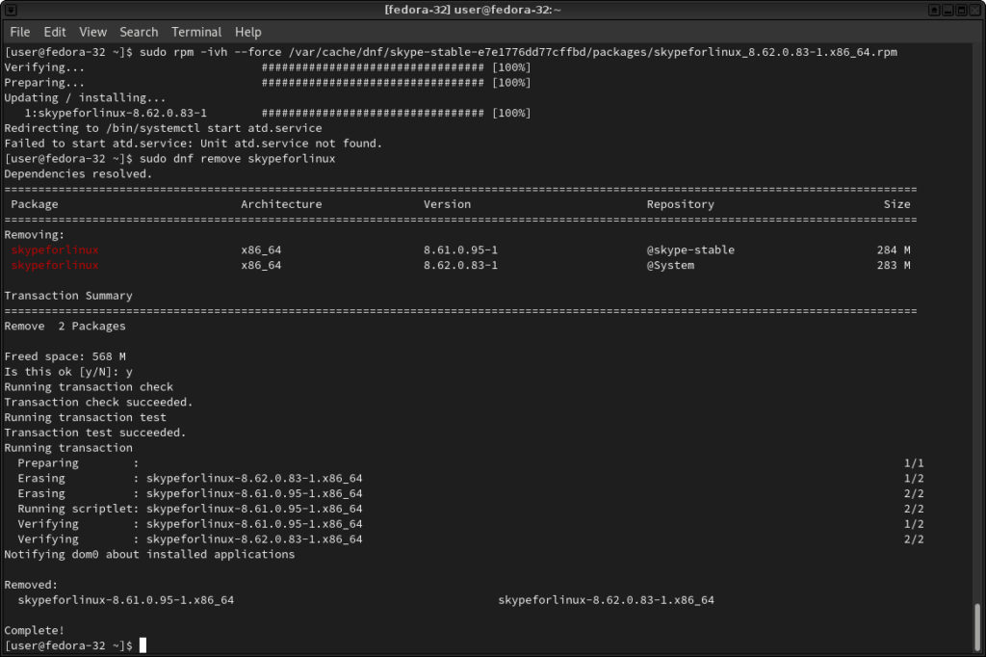Open the Terminal menu

(196, 32)
